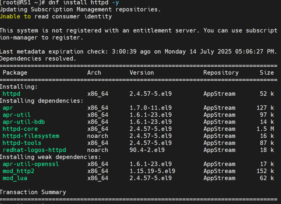Click the 'Repository' column header

pos(221,73)
